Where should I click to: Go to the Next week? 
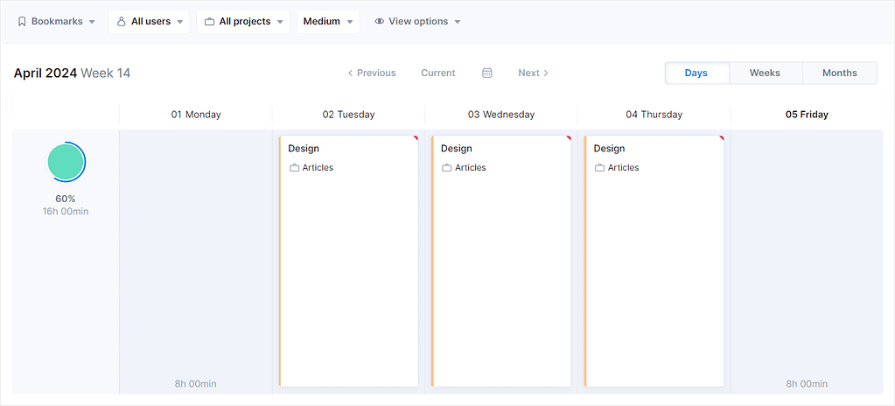point(533,73)
